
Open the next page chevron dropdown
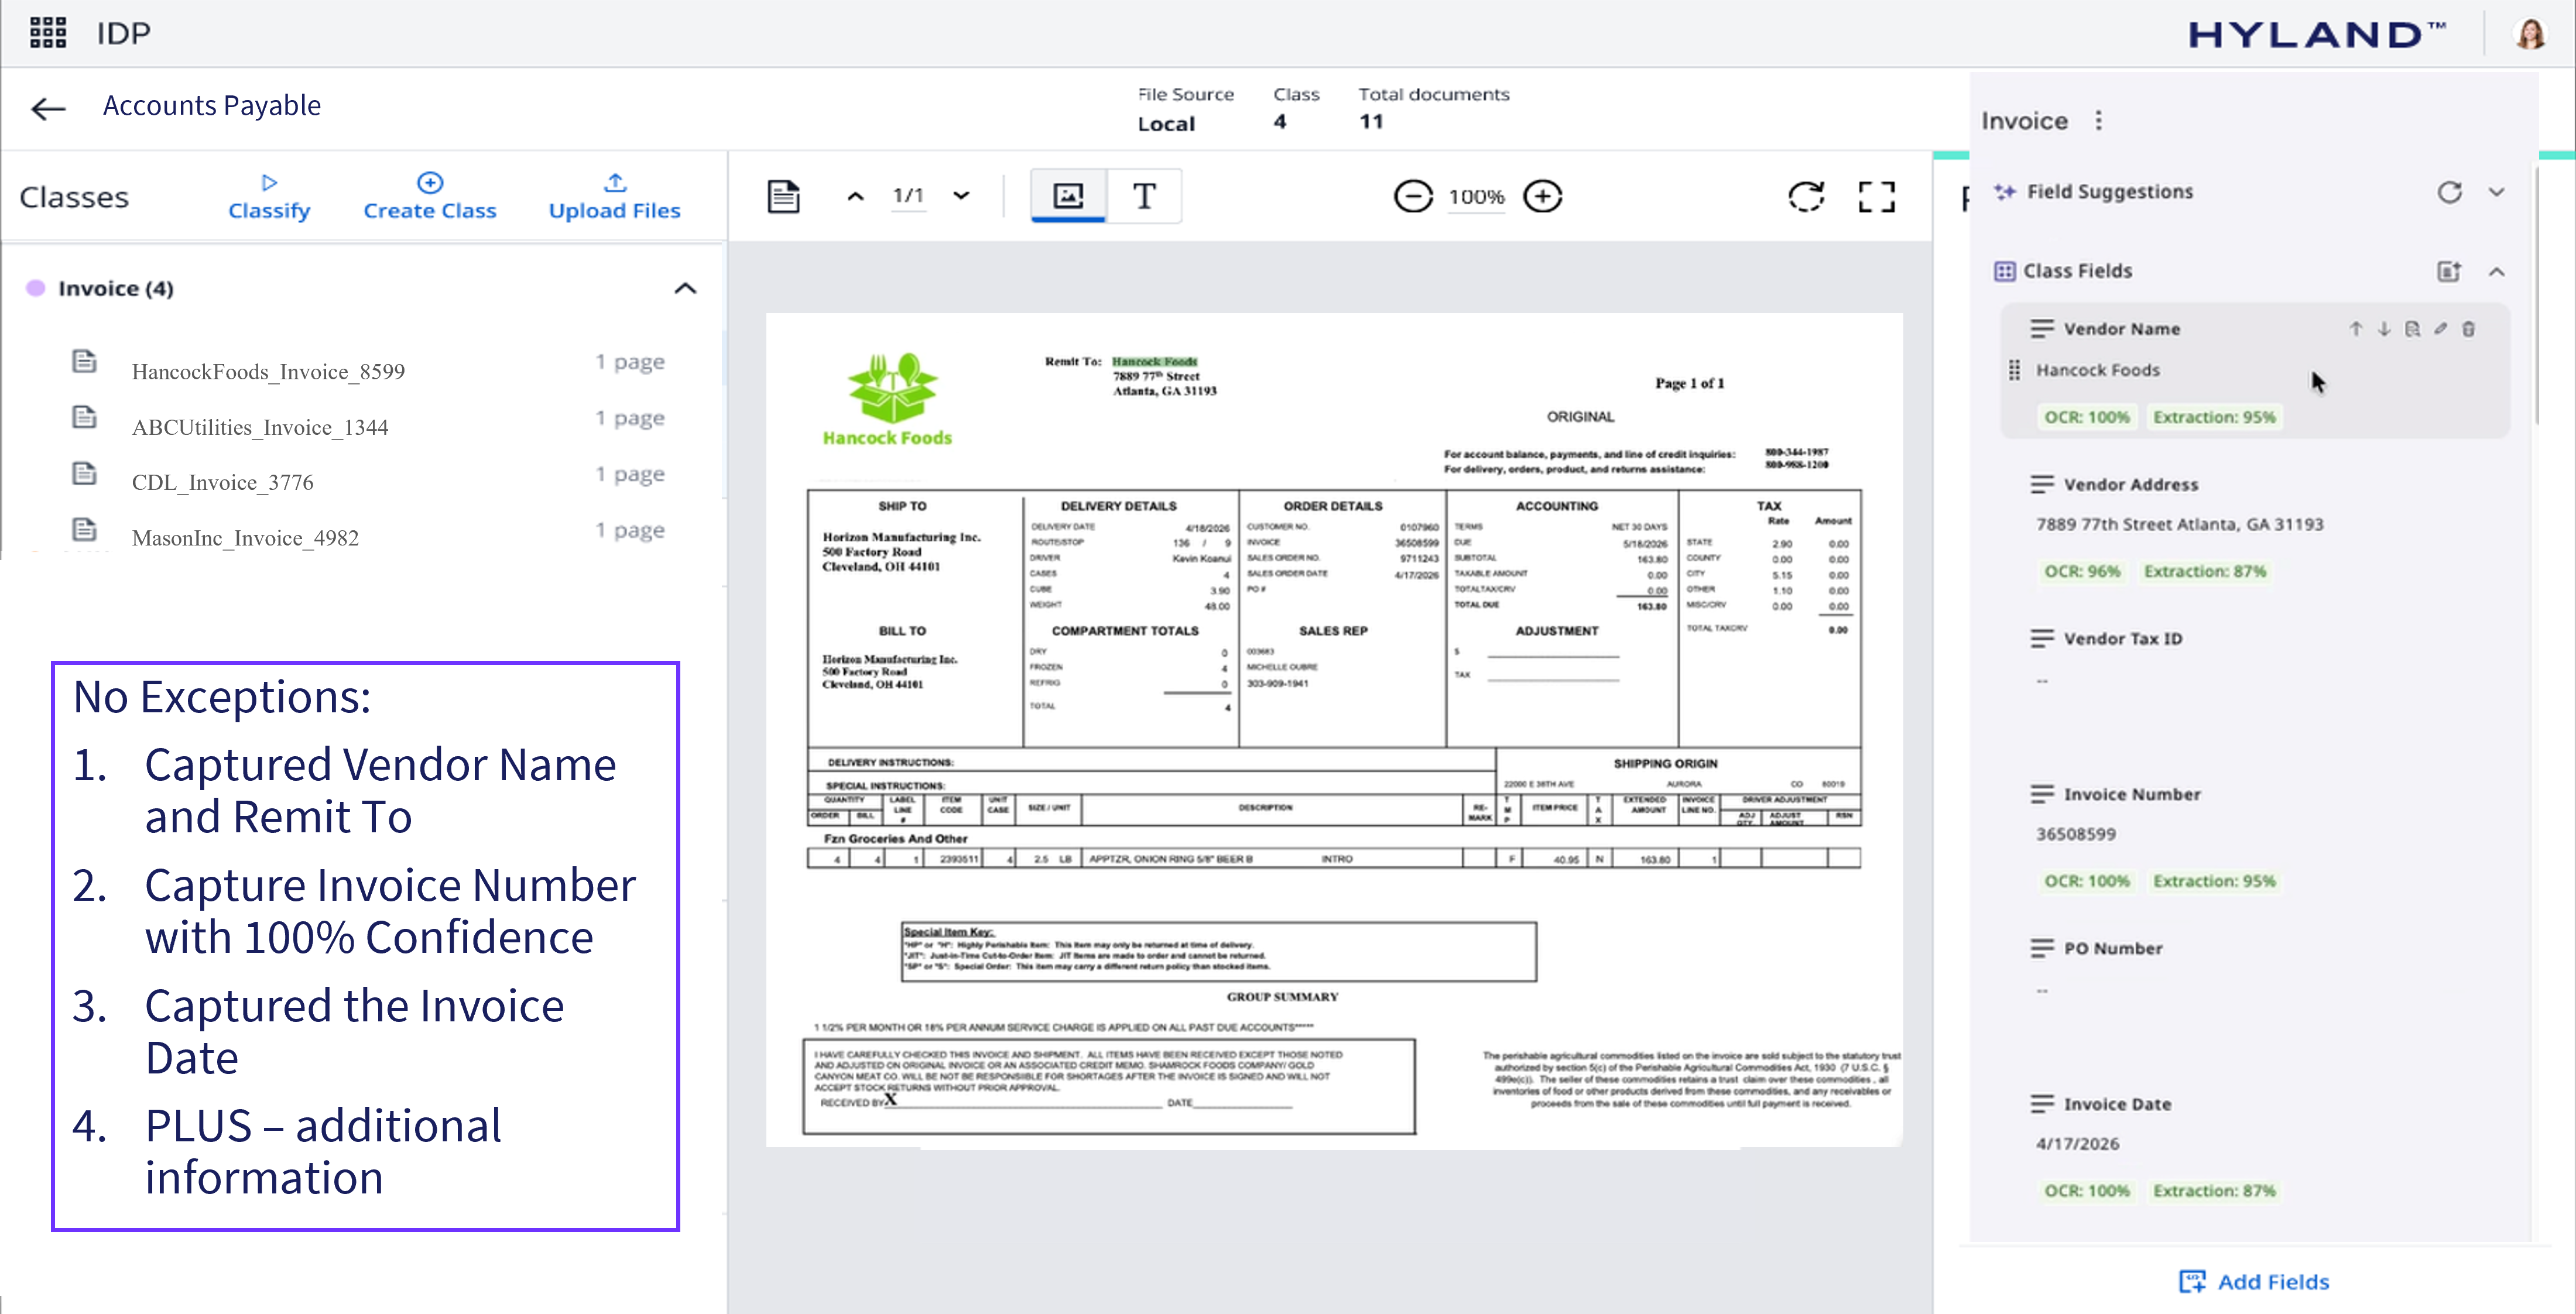[961, 196]
